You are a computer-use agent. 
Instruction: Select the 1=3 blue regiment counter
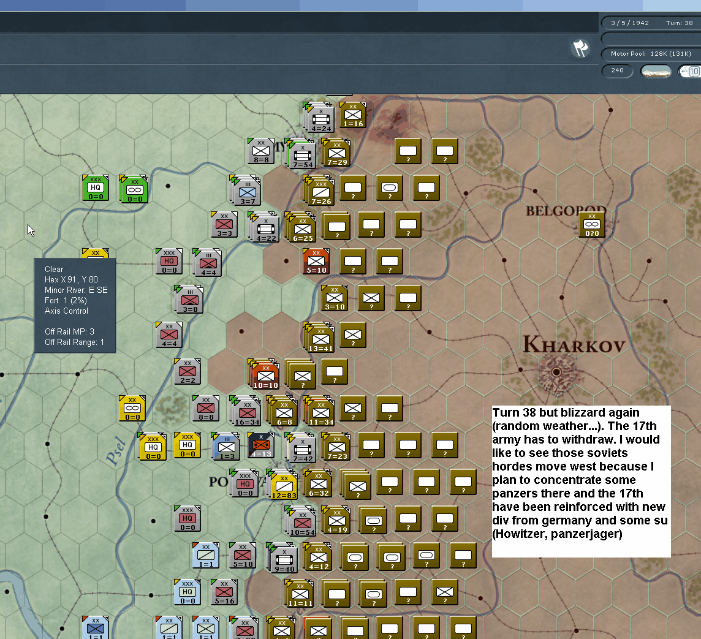click(x=225, y=445)
